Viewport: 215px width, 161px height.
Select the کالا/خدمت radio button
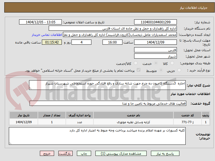(x=136, y=63)
